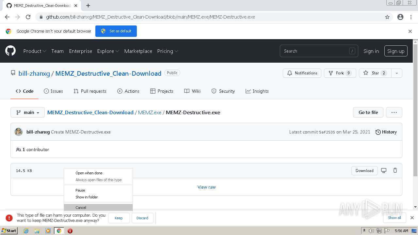This screenshot has width=418, height=235.
Task: View the Insights tab
Action: [x=257, y=91]
